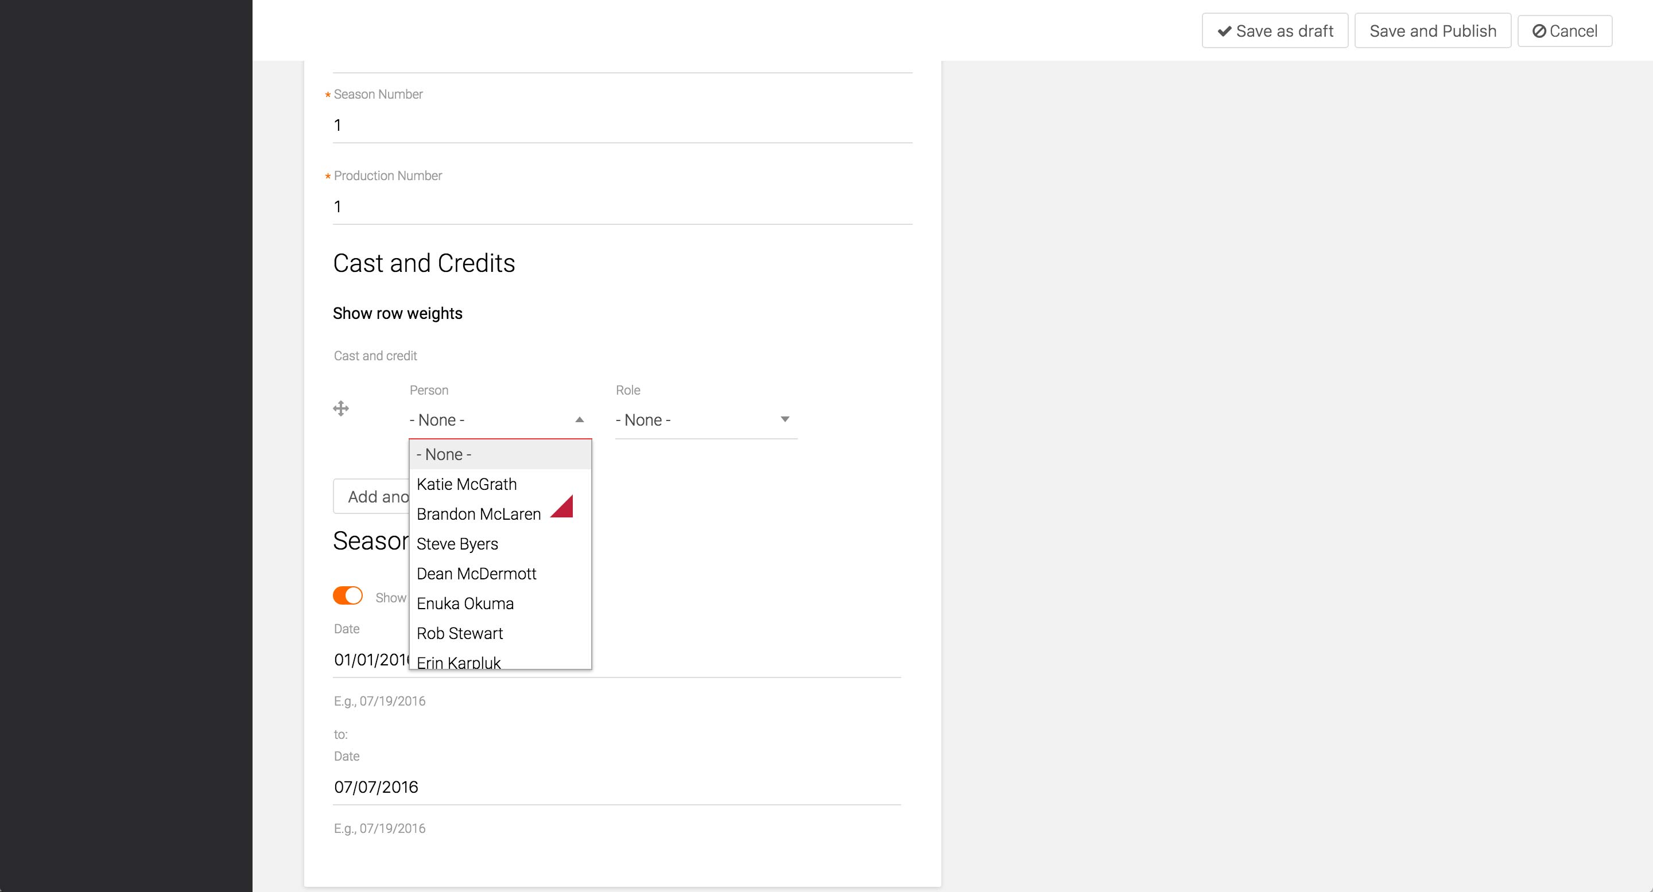Toggle the orange Show switch
Viewport: 1653px width, 892px height.
(x=348, y=596)
